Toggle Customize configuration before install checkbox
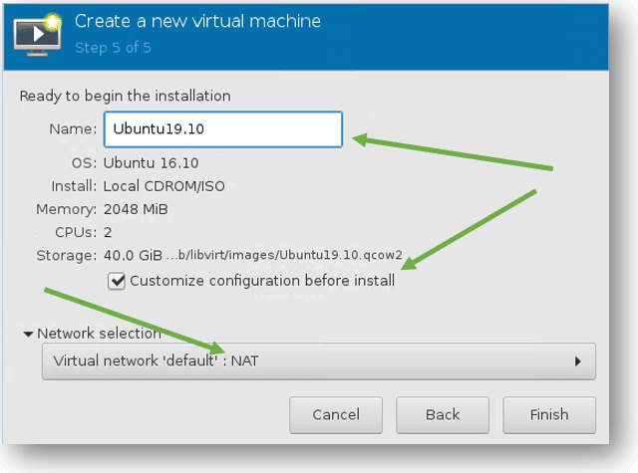 pyautogui.click(x=117, y=281)
